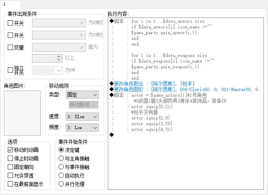Enable the second 开关 condition checkbox

10,35
